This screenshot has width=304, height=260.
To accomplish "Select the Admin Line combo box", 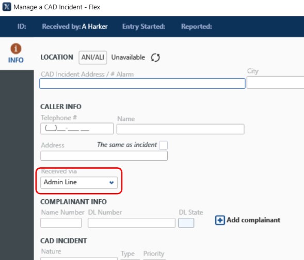I will point(79,182).
